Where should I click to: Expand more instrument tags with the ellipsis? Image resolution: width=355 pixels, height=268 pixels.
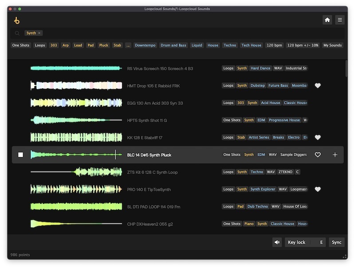[128, 45]
